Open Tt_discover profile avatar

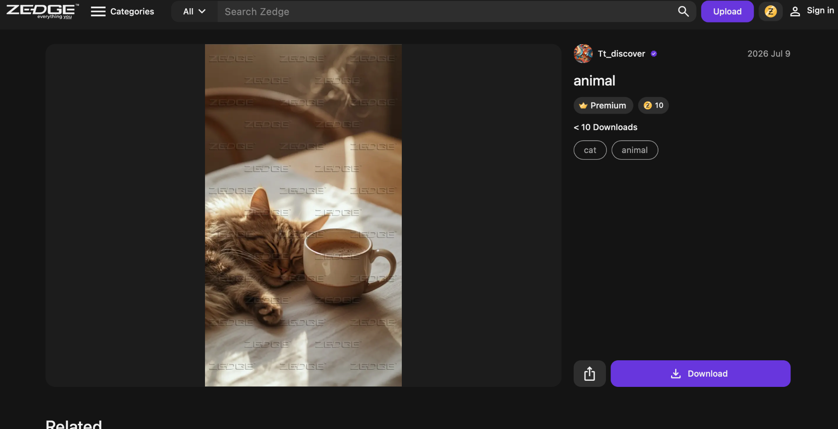tap(583, 54)
